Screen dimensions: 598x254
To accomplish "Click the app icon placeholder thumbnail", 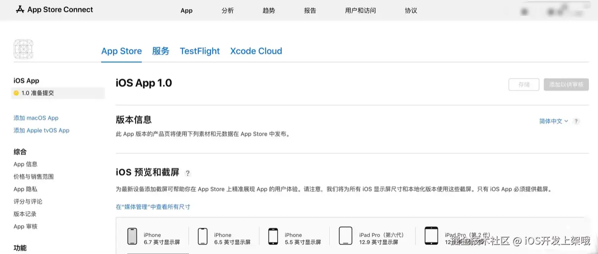I will click(x=23, y=48).
